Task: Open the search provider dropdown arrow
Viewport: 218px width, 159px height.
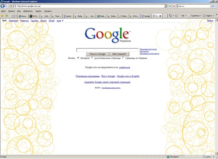Action: tap(216, 6)
